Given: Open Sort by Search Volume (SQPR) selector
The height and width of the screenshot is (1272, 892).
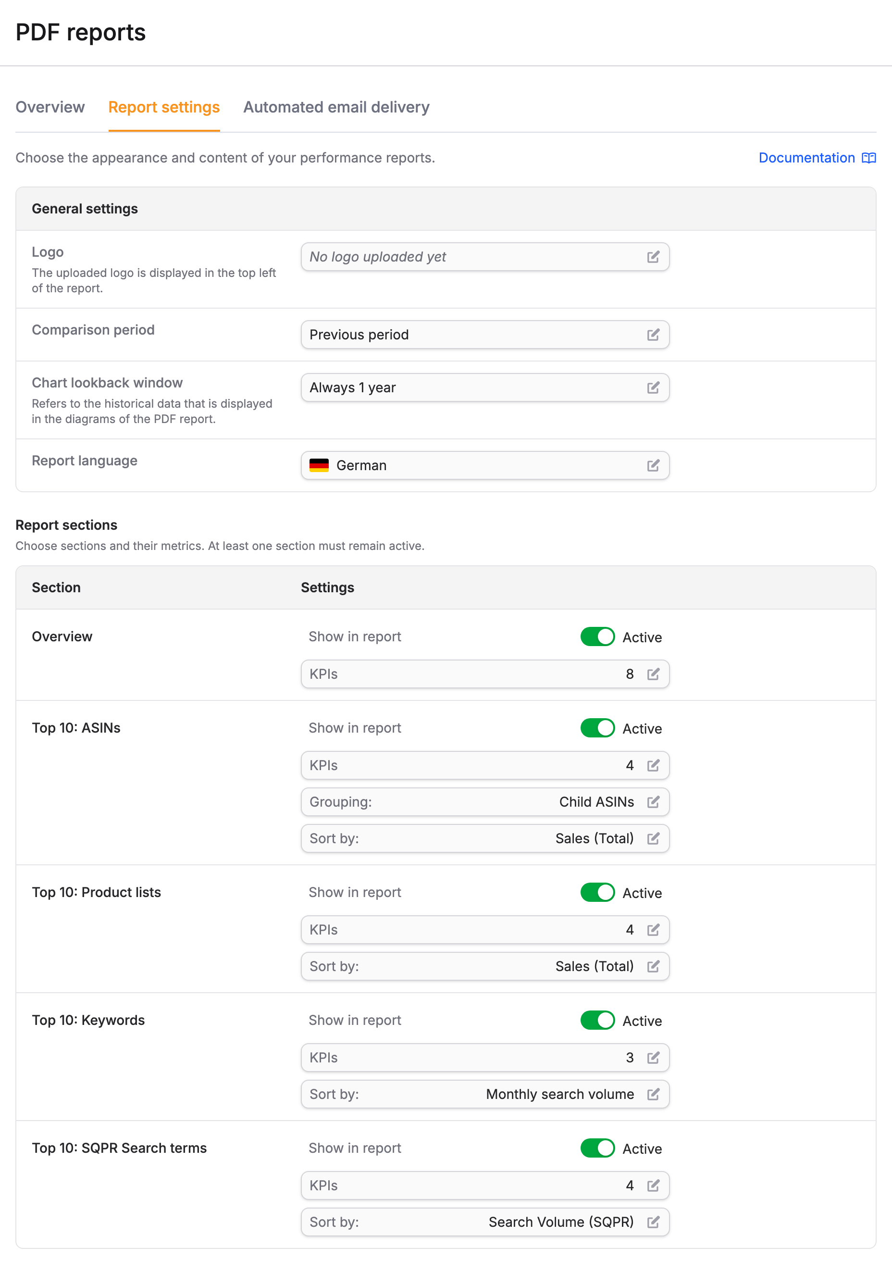Looking at the screenshot, I should pyautogui.click(x=485, y=1222).
